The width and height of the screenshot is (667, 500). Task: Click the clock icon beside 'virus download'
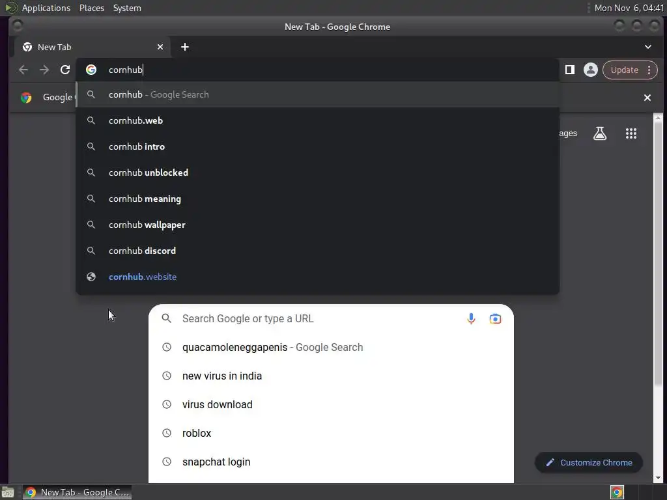[167, 404]
